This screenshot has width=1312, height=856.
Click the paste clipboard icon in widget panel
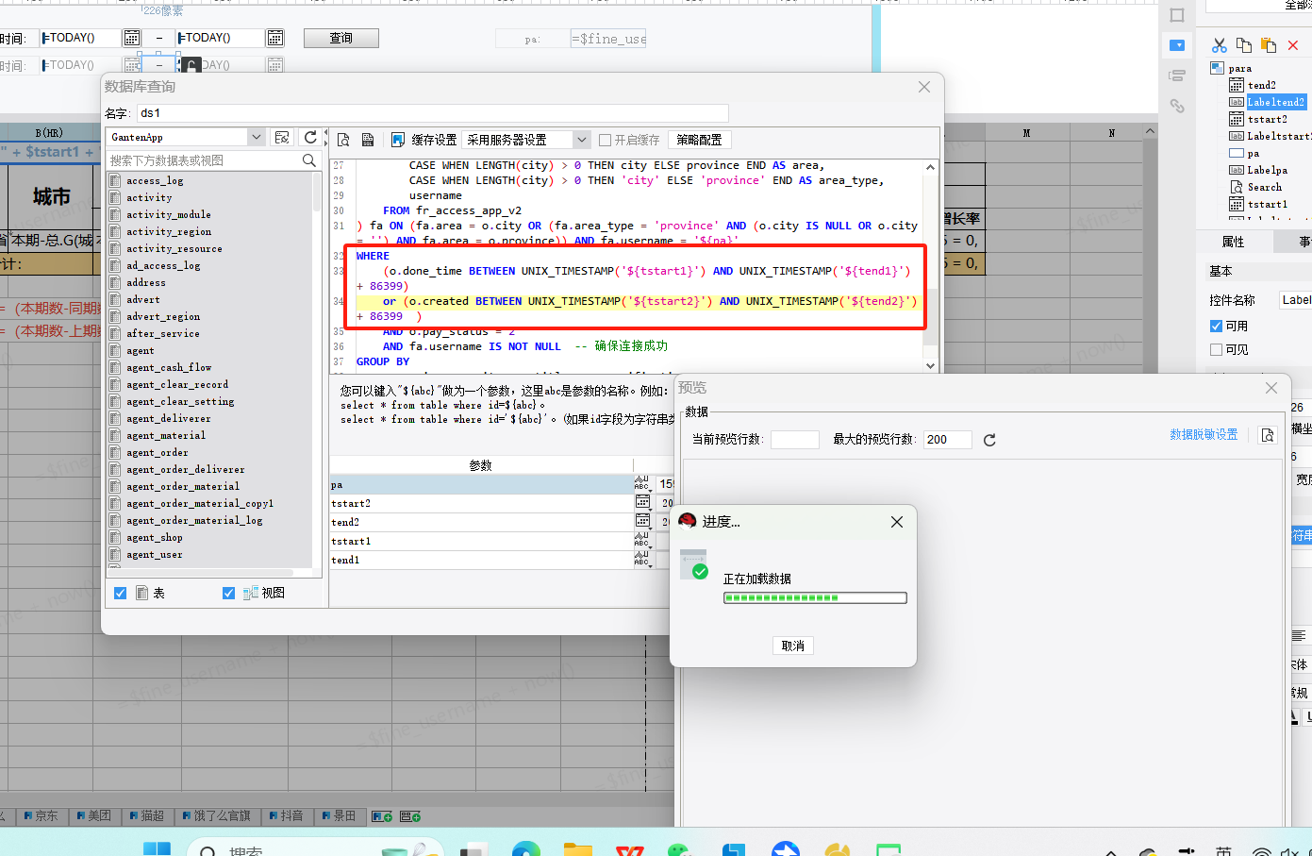coord(1269,45)
